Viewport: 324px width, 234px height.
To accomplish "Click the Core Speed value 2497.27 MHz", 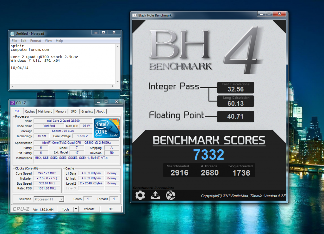I will [47, 173].
